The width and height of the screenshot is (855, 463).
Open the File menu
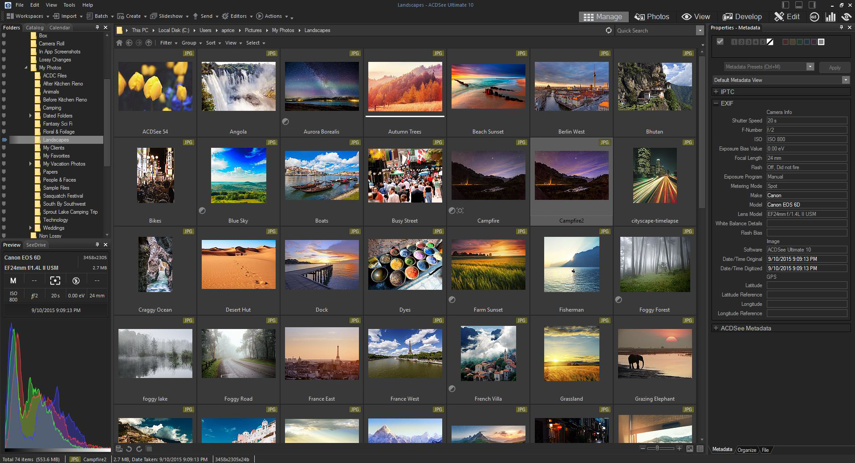point(20,5)
